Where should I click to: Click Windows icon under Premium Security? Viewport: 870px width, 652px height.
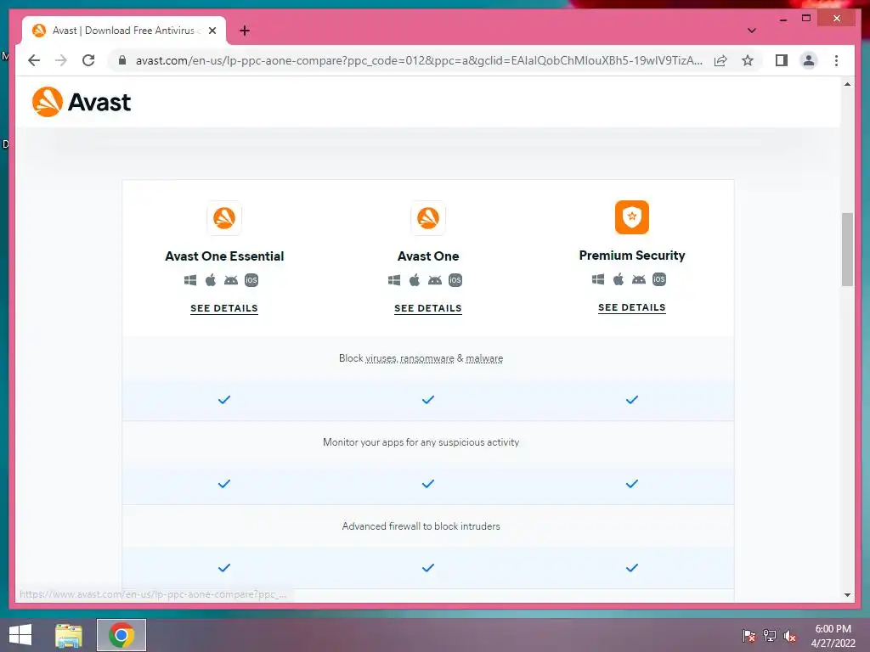point(598,279)
